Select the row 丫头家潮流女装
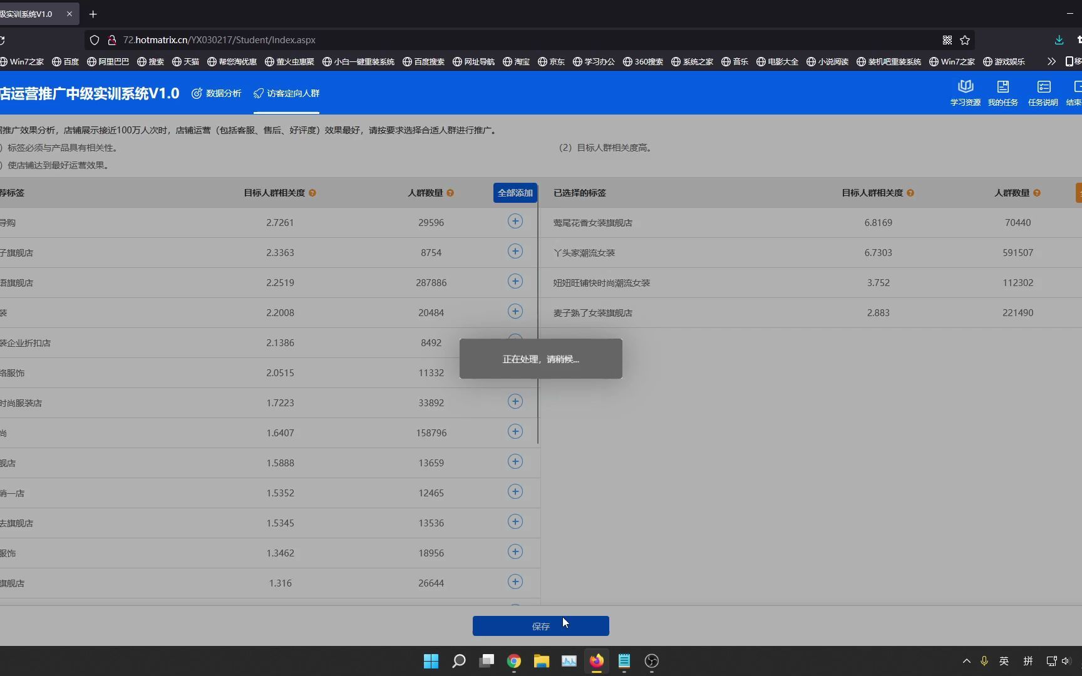The height and width of the screenshot is (676, 1082). [811, 253]
